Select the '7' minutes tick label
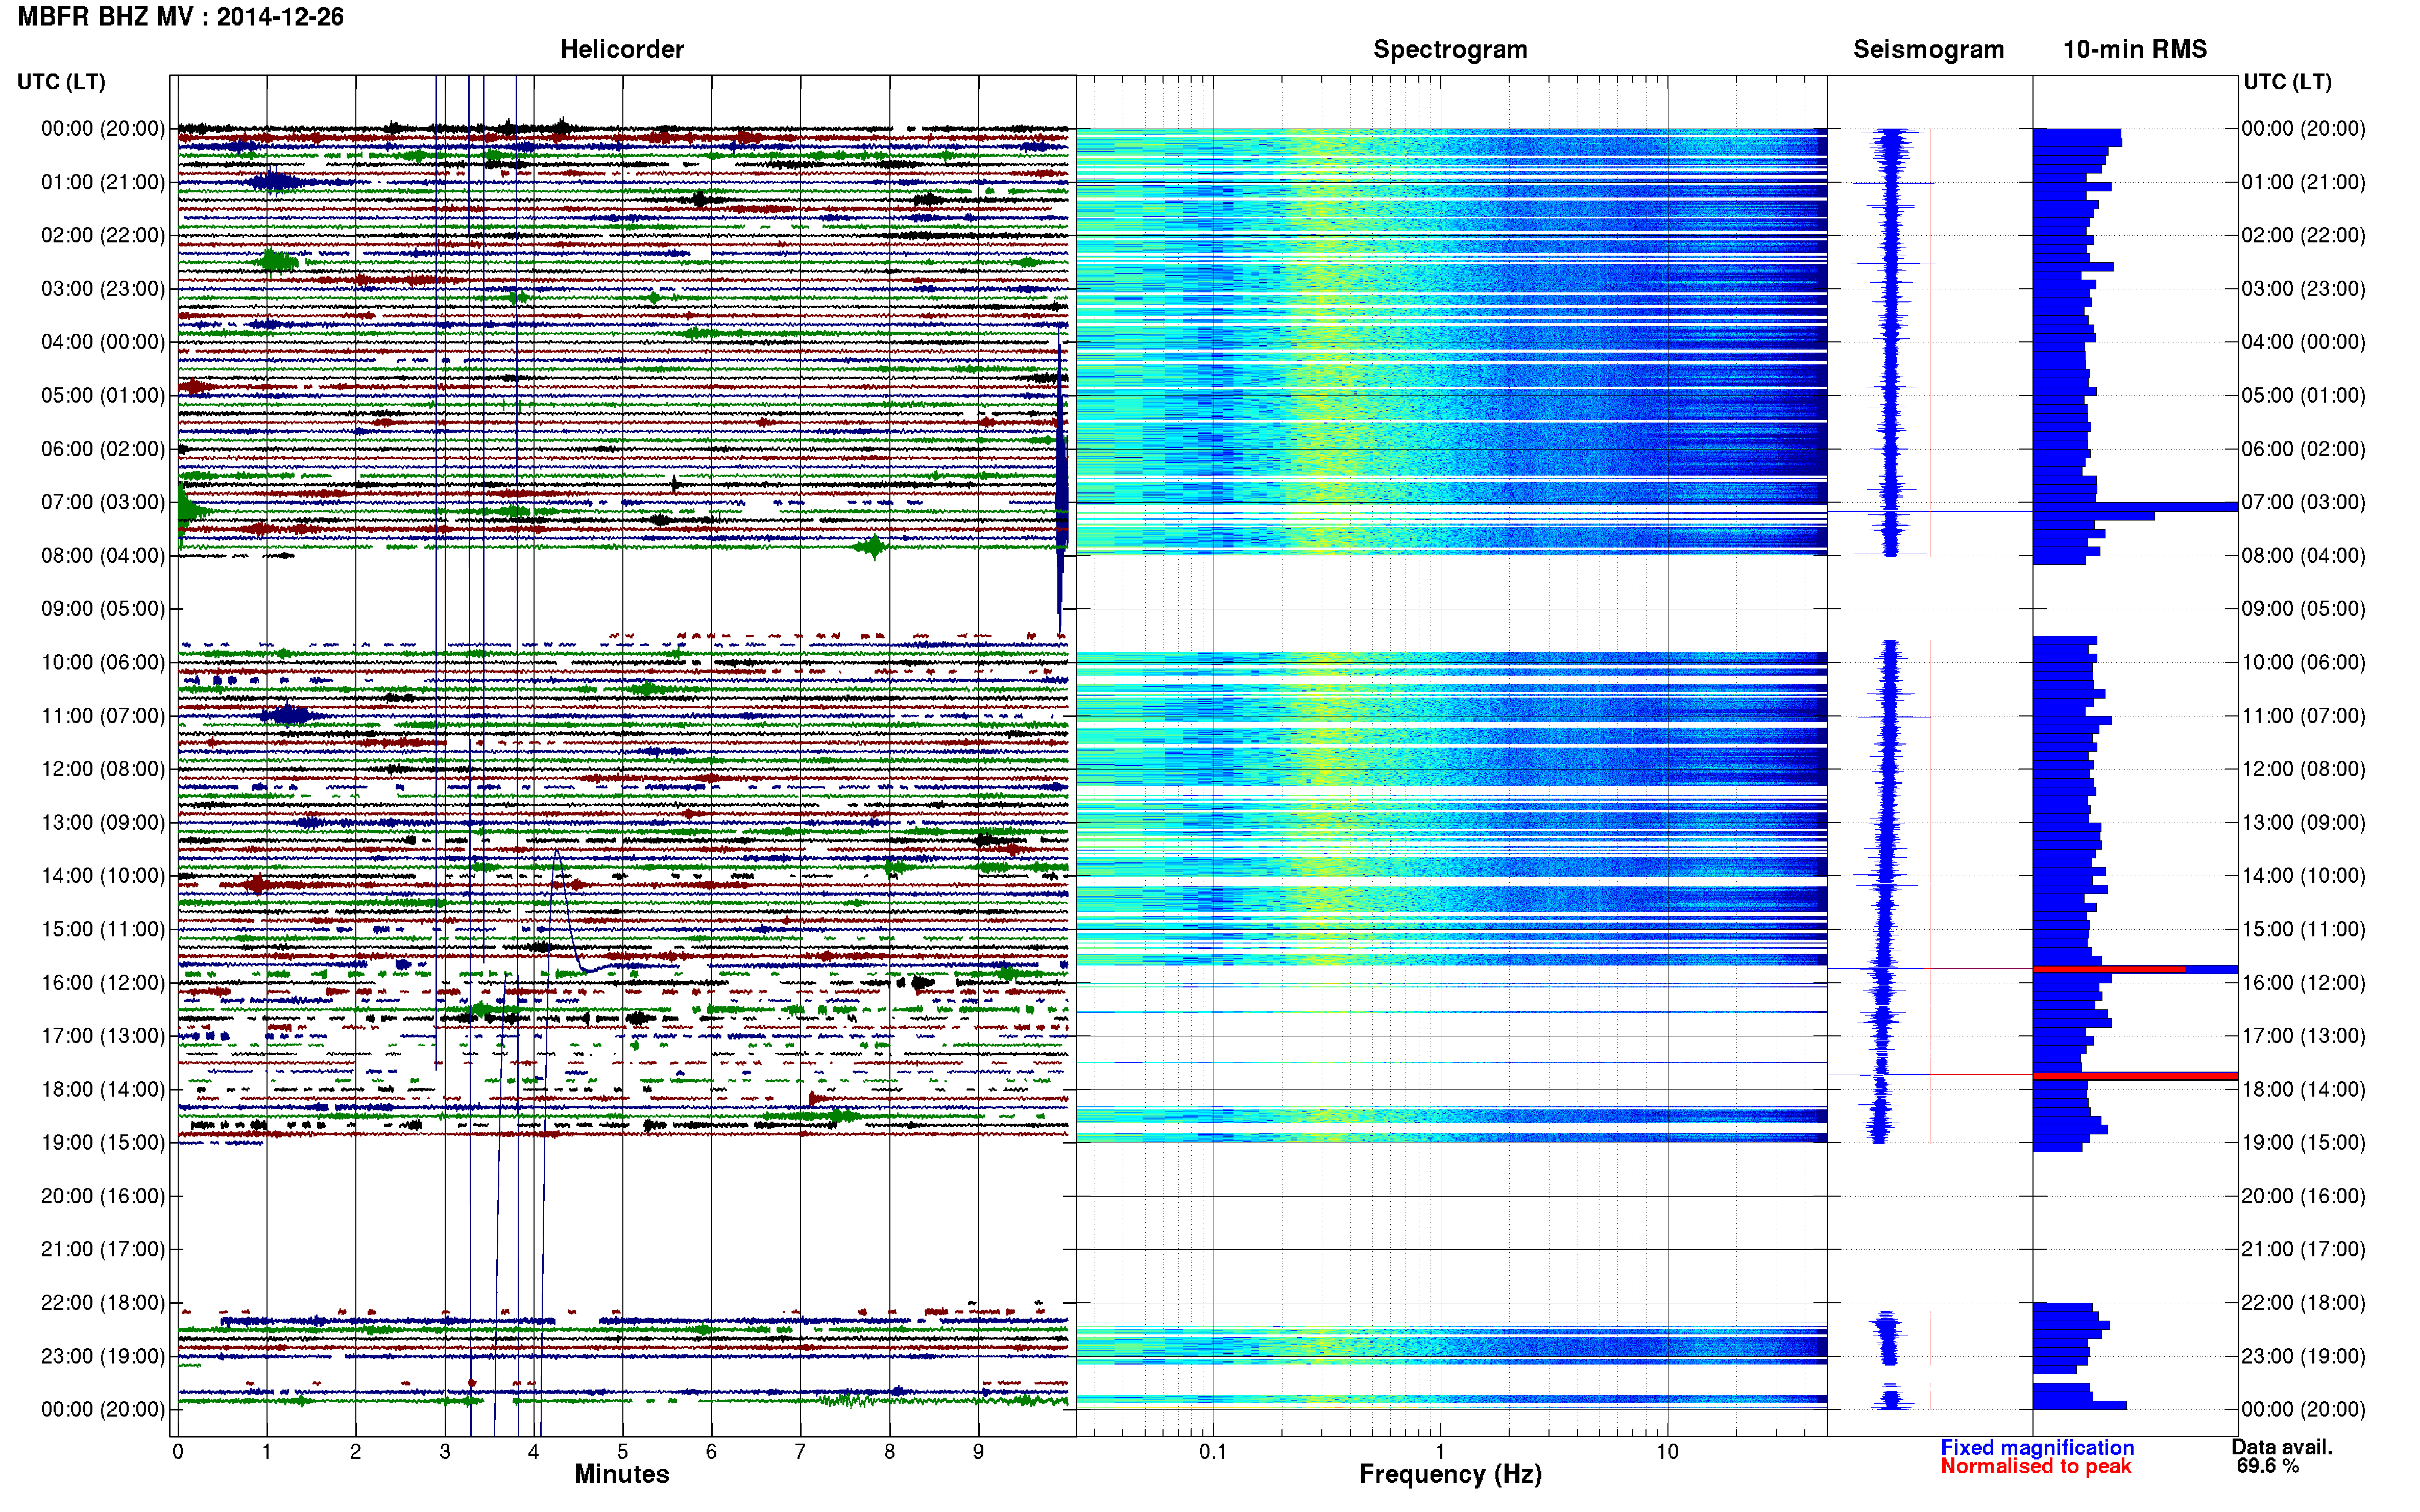This screenshot has width=2420, height=1512. (x=801, y=1452)
